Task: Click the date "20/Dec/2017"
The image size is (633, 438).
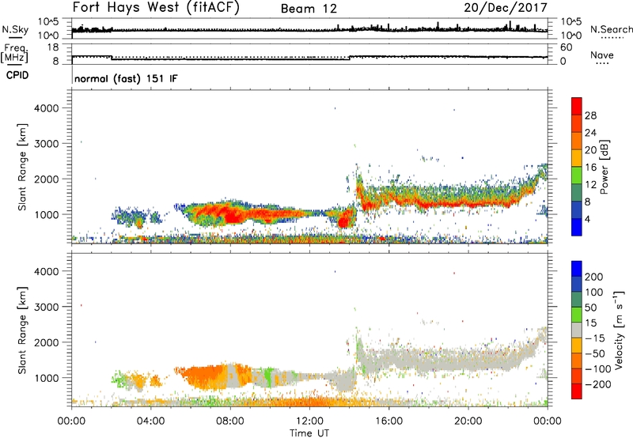Action: (506, 7)
